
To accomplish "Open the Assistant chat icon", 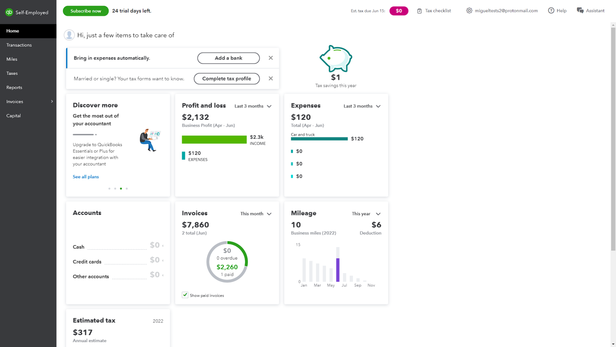I will click(580, 11).
